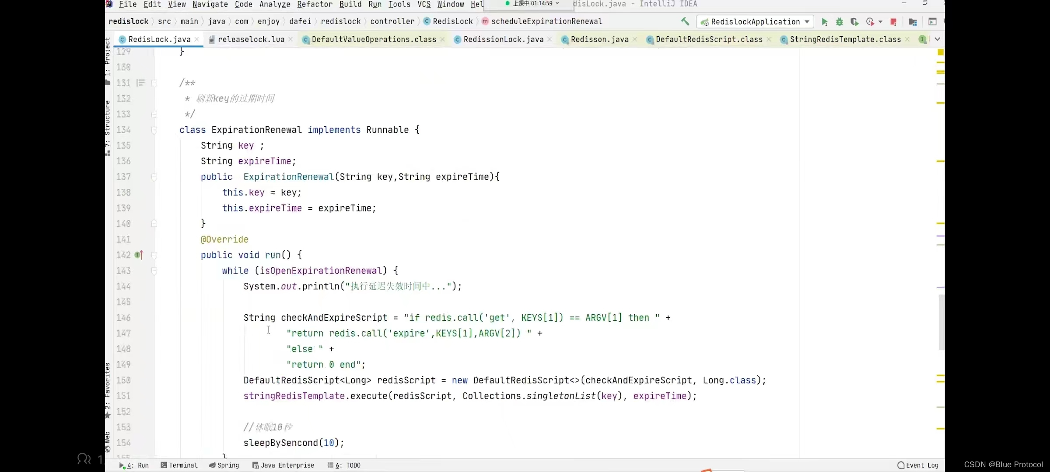Open the Run tool window
Image resolution: width=1050 pixels, height=472 pixels.
coord(134,465)
